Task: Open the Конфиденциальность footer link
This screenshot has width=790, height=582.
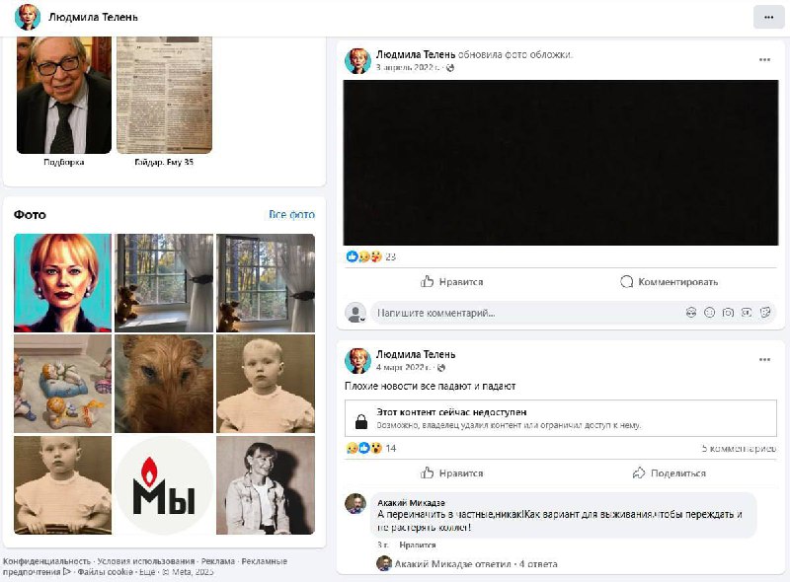Action: [46, 561]
